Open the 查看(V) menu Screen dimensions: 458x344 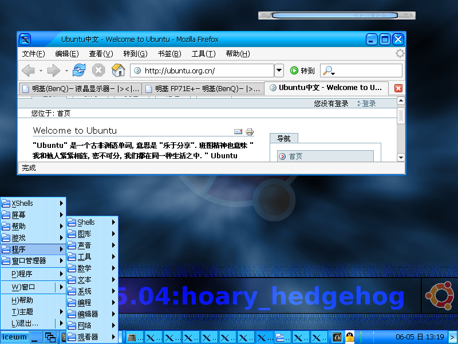pos(101,53)
